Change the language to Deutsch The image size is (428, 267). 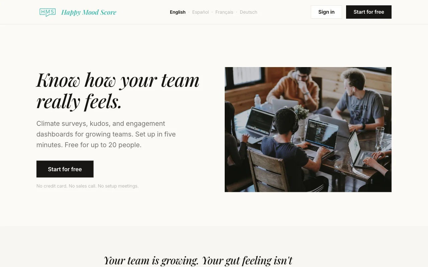point(248,12)
